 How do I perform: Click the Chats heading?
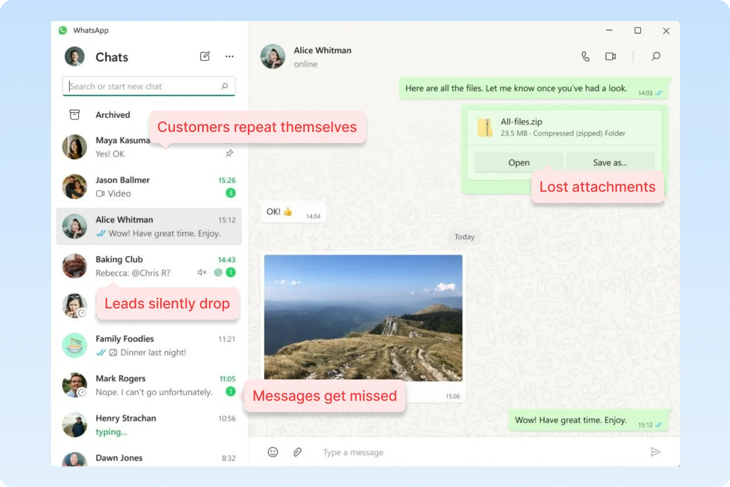[112, 57]
